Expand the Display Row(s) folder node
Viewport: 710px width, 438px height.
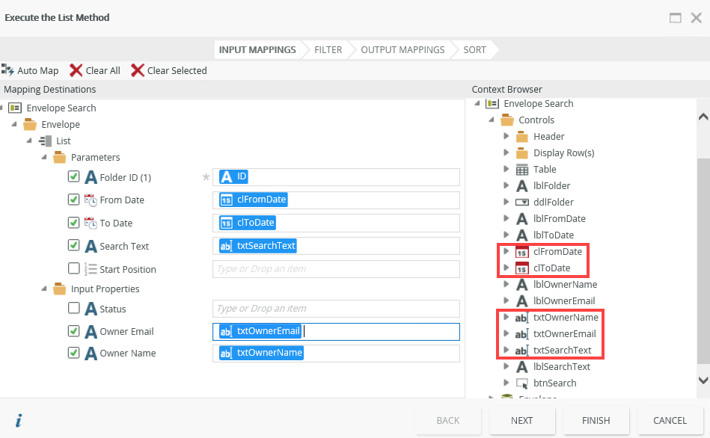coord(507,153)
